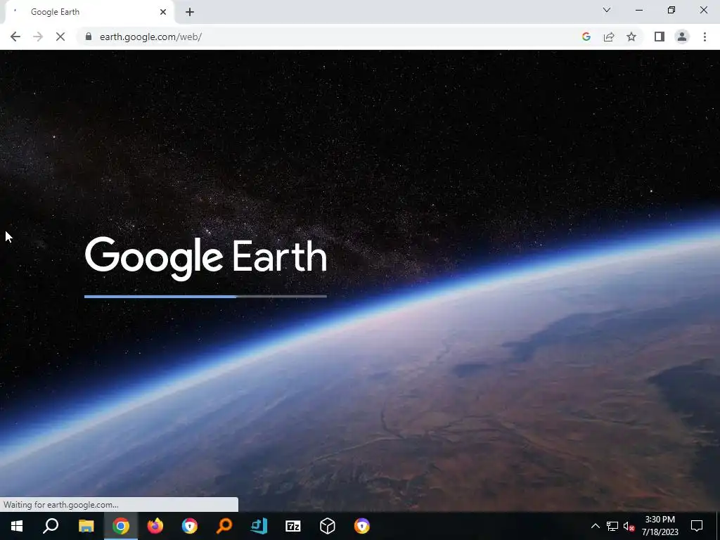
Task: Minimize the Chrome window
Action: coord(639,10)
